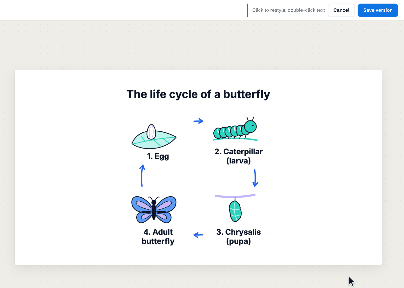The height and width of the screenshot is (288, 404).
Task: Select the up arrow below Egg label
Action: (x=142, y=176)
